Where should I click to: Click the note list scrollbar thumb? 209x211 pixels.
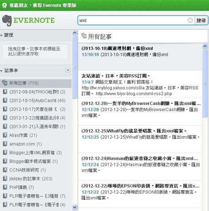[205, 83]
